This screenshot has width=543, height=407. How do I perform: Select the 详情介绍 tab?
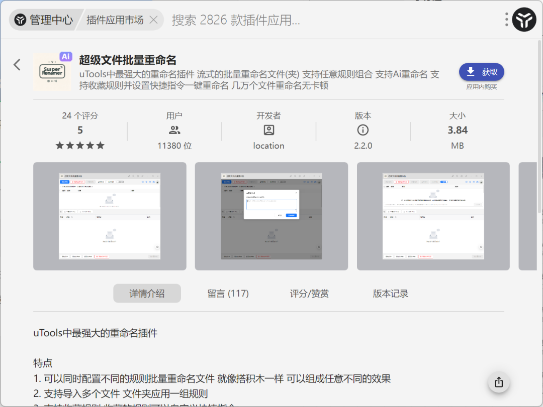(147, 294)
